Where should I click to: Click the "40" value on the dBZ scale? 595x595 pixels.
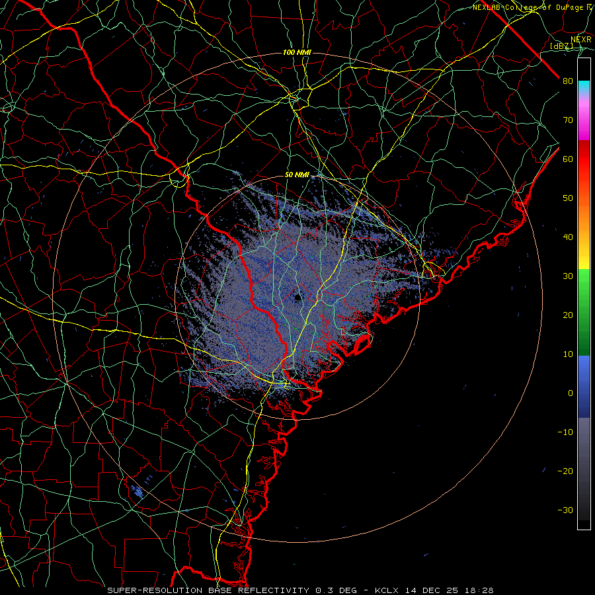568,237
